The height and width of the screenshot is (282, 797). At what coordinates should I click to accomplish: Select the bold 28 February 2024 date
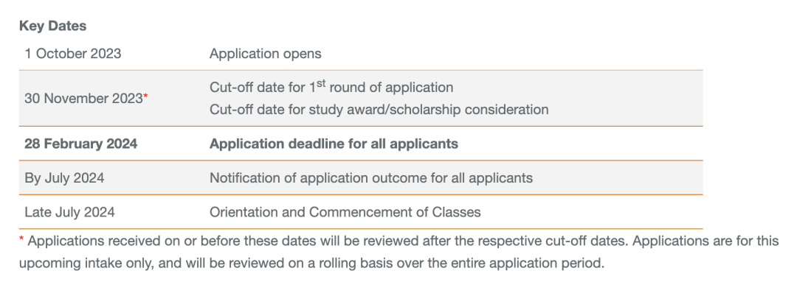[x=81, y=144]
